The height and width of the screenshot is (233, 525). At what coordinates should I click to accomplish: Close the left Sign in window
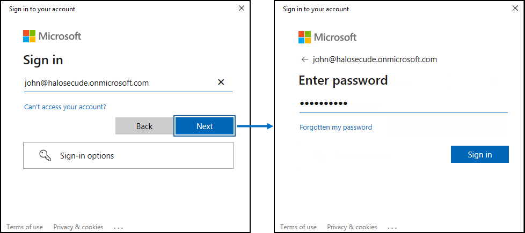click(242, 9)
